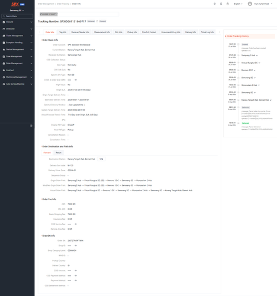This screenshot has height=296, width=277.
Task: Click the Inbound sidebar icon
Action: (4, 22)
